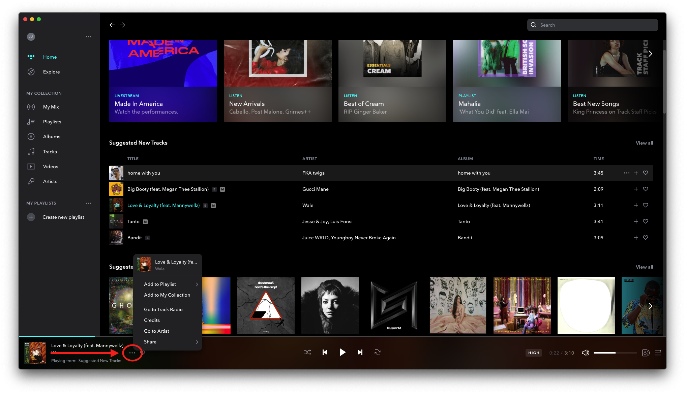Open the Made In America livestream card

[163, 81]
